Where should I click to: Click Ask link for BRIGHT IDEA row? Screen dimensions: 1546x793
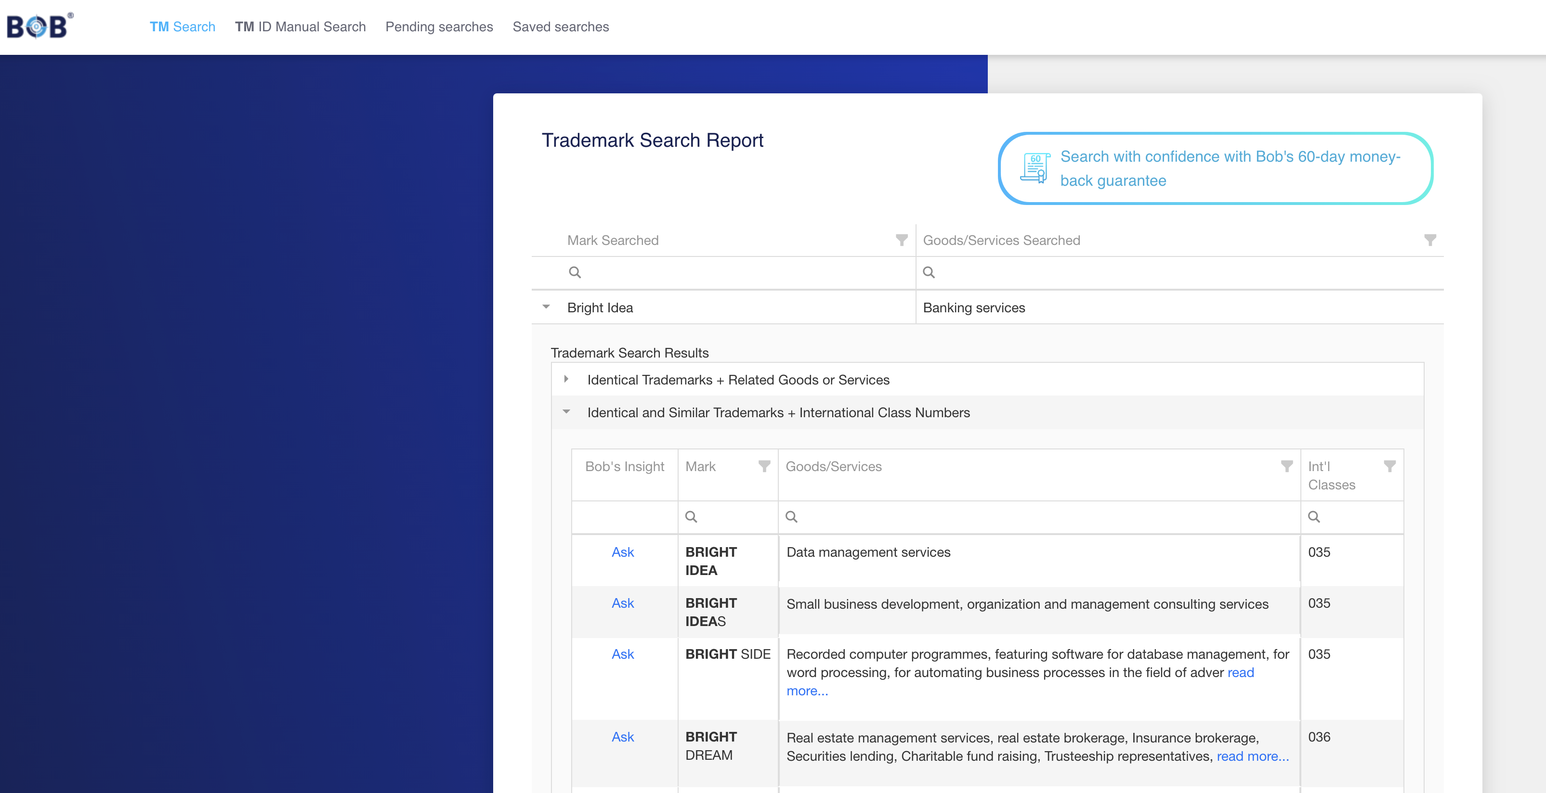coord(622,552)
